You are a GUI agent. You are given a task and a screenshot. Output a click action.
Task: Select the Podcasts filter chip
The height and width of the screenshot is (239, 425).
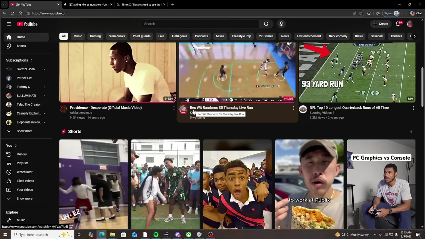tap(202, 36)
